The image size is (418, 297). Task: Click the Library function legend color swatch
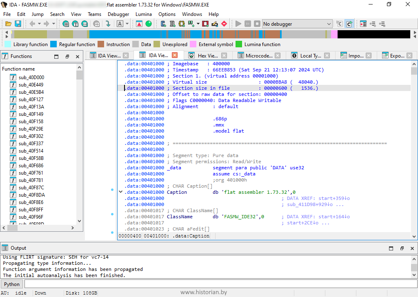point(8,44)
